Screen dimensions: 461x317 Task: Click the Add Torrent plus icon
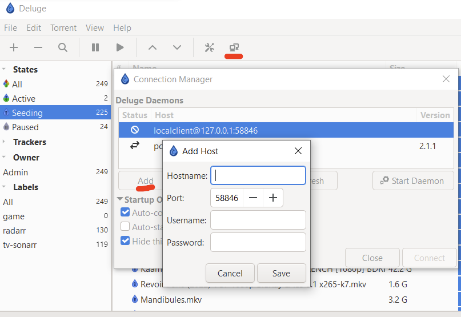14,47
